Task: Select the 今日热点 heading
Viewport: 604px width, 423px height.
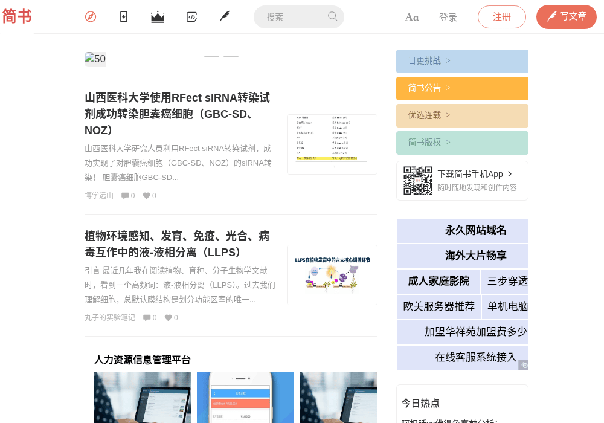Action: point(420,403)
